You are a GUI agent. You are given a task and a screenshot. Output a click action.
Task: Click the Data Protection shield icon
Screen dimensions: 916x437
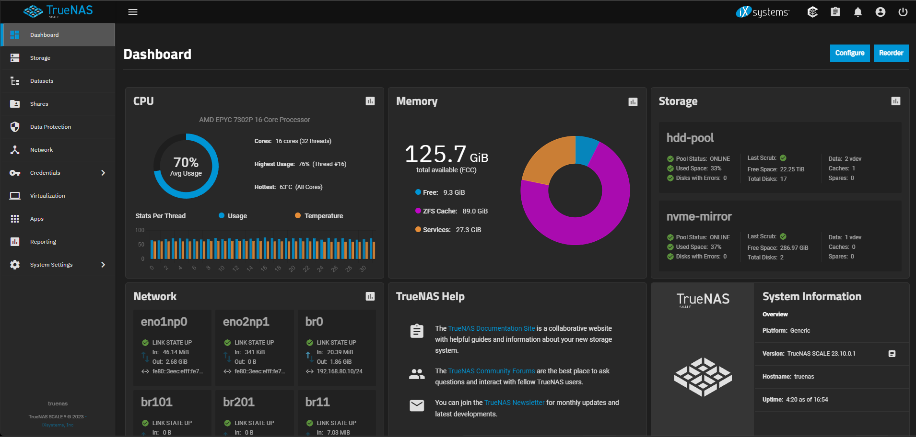pyautogui.click(x=15, y=127)
